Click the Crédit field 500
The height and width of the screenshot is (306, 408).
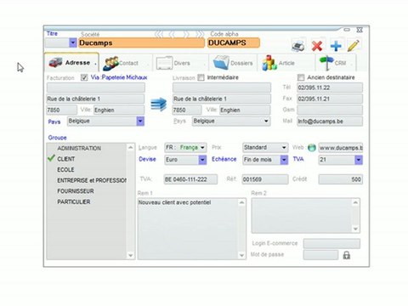pyautogui.click(x=341, y=179)
